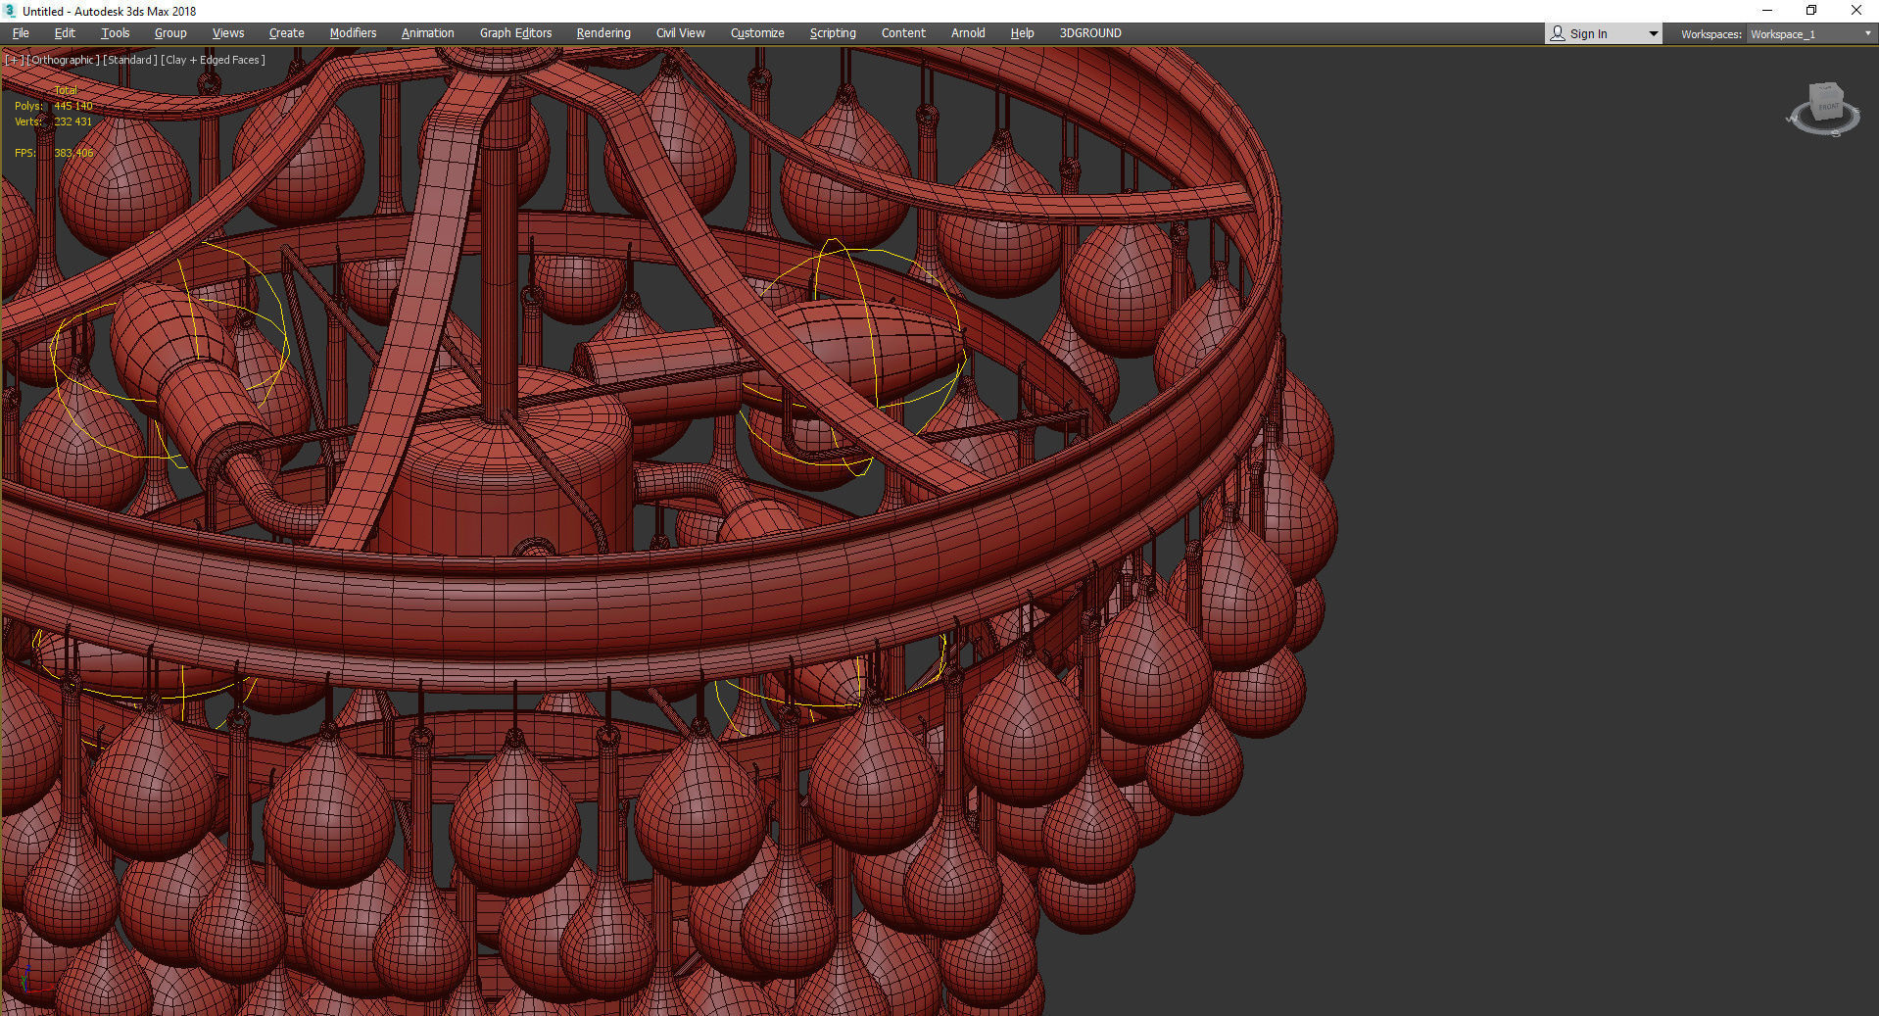Viewport: 1879px width, 1016px height.
Task: Open the Scripting menu
Action: (833, 33)
